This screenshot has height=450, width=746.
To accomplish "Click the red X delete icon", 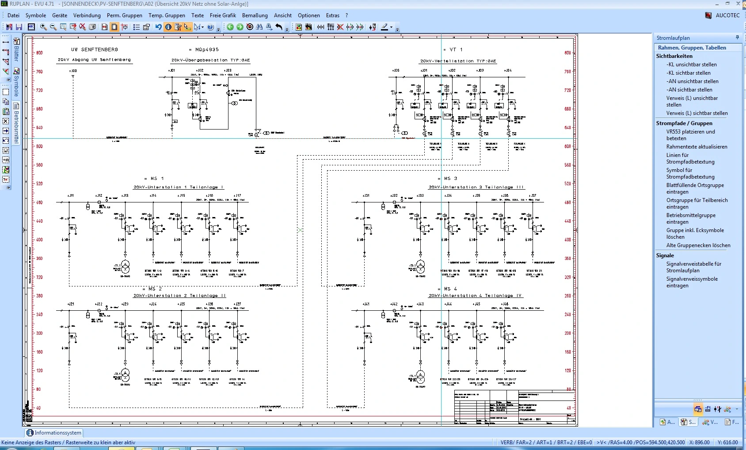I will (x=83, y=27).
